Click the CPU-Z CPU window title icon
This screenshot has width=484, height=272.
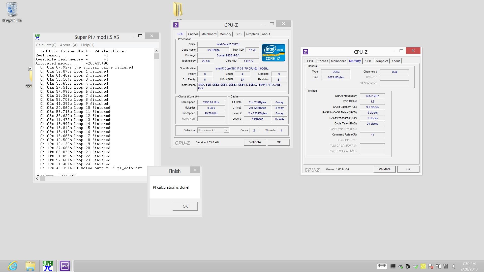click(176, 25)
